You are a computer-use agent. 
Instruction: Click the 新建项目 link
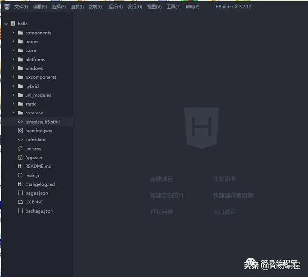point(162,179)
